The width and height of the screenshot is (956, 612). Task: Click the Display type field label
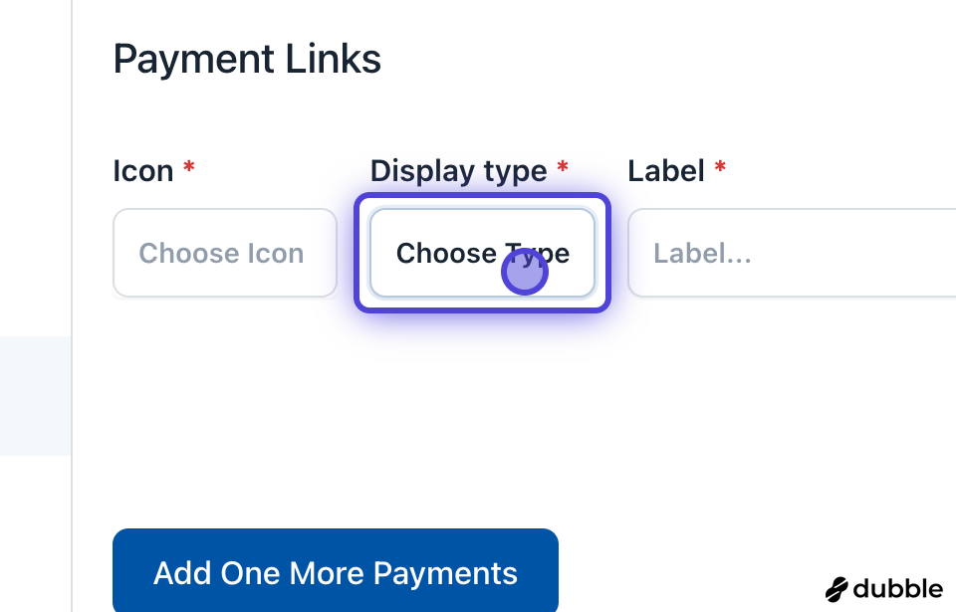458,171
